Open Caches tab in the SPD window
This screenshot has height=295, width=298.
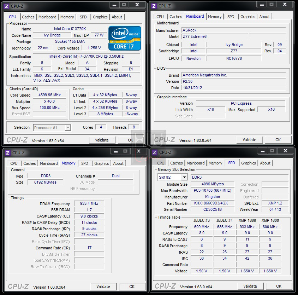(177, 163)
